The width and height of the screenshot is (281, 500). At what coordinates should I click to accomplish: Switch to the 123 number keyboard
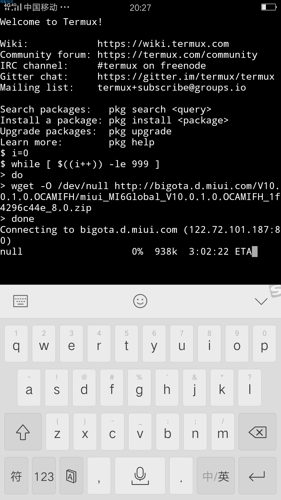point(44,476)
